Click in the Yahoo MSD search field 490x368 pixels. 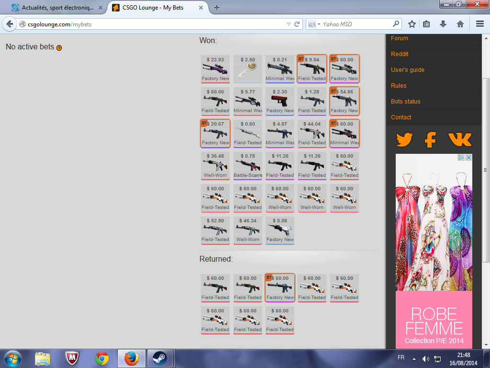(356, 24)
